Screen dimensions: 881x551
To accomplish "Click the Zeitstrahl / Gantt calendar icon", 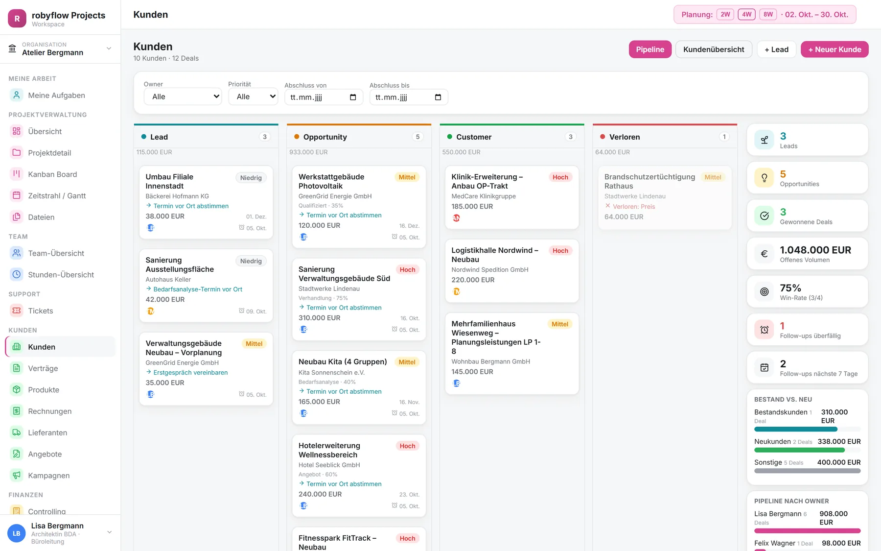I will point(17,195).
